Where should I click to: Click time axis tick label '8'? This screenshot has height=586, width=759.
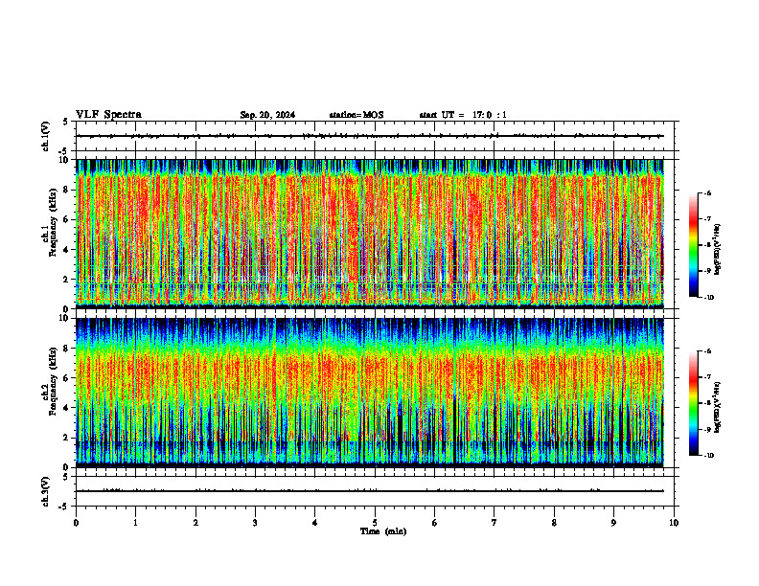(554, 523)
